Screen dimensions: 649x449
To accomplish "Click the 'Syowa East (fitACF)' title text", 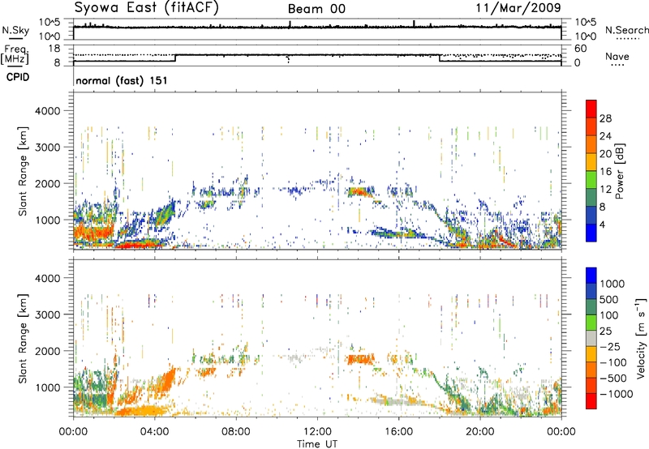I will 147,8.
